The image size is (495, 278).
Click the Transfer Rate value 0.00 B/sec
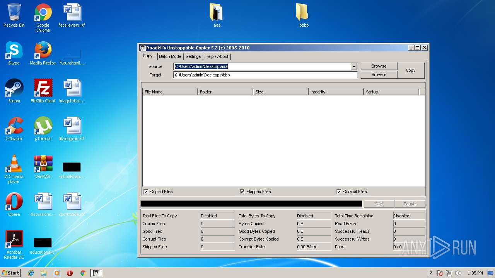[314, 247]
